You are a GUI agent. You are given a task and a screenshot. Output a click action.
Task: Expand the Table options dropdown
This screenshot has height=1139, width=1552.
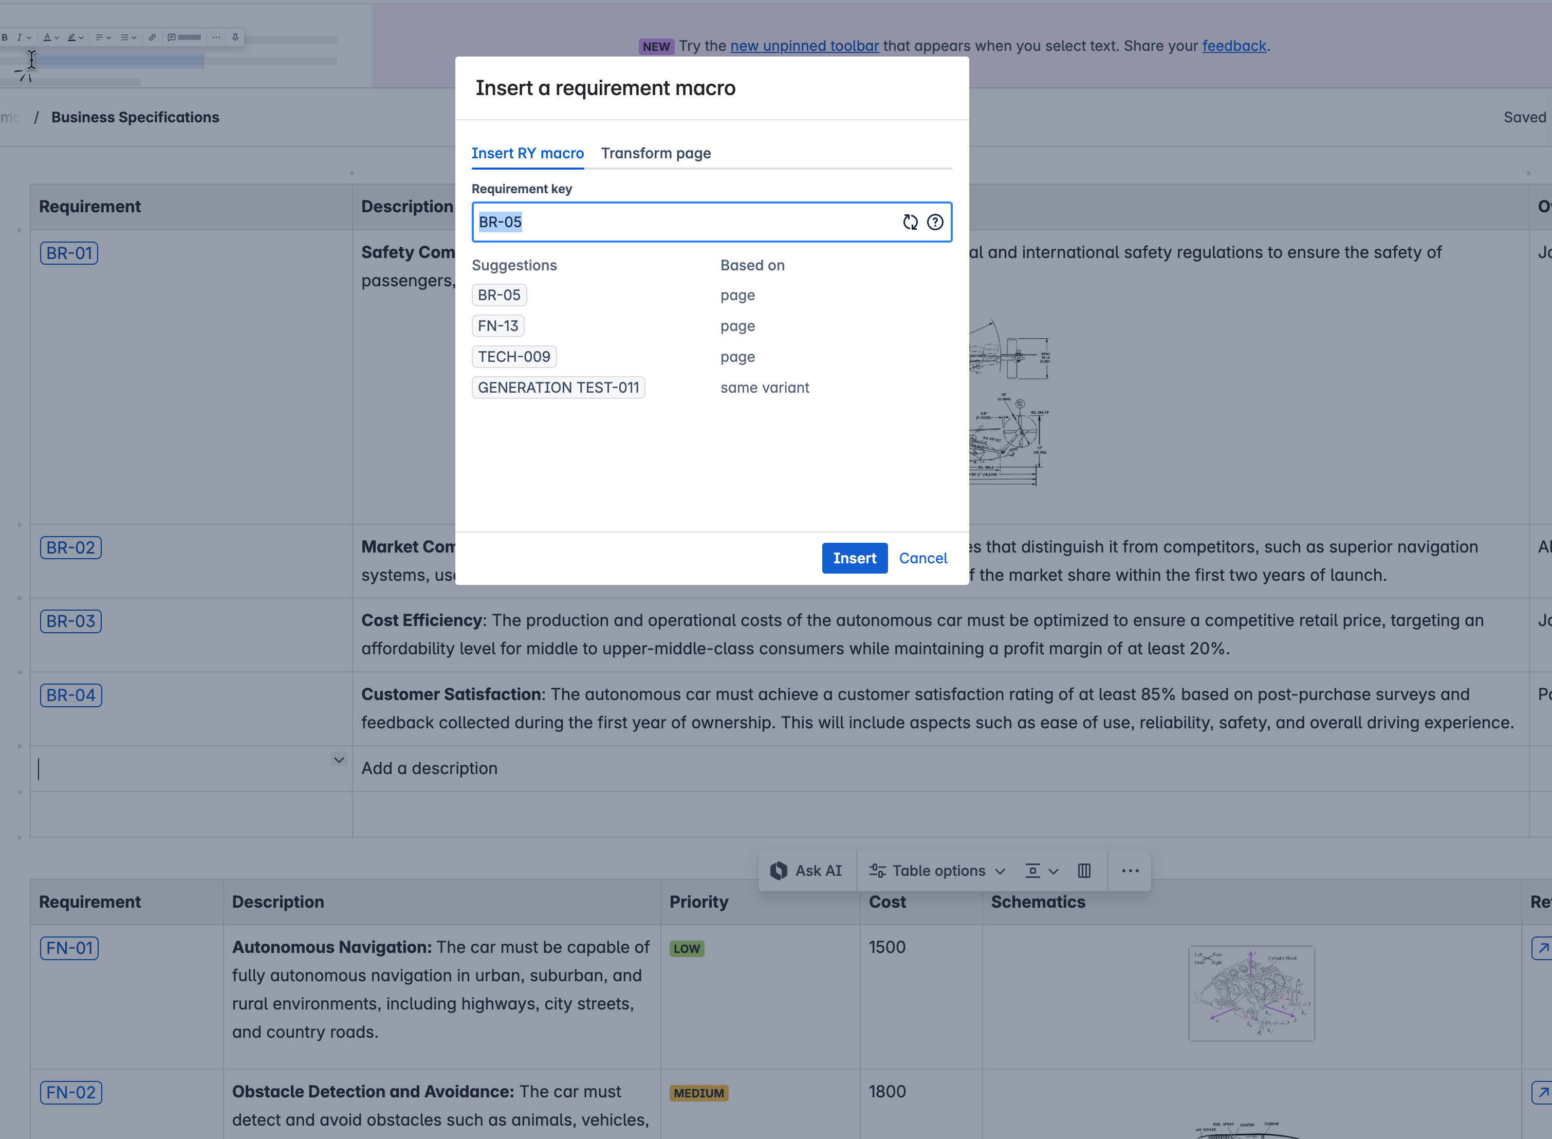coord(937,871)
